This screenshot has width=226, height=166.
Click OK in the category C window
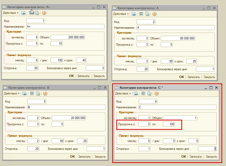coord(184,157)
